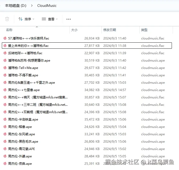Viewport: 179px width, 170px height.
Task: Click the file icon for 周杰伦-东风破.ape
Action: 5,134
